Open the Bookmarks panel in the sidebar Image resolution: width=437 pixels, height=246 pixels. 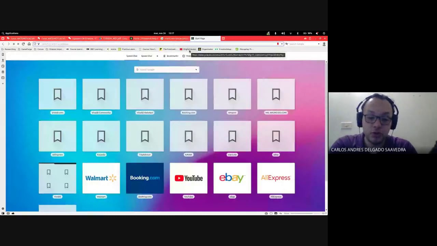[x=3, y=54]
